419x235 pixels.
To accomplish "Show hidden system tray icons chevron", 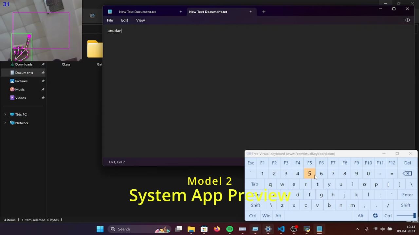I will pos(357,229).
